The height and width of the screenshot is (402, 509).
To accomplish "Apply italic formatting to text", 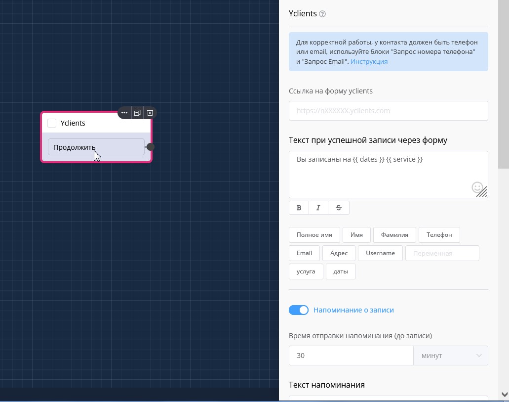I will (x=318, y=208).
